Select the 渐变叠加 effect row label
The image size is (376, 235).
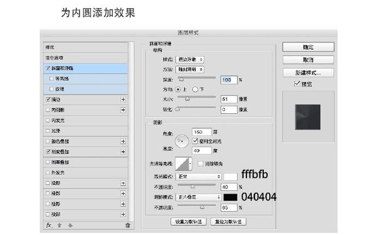(x=60, y=152)
